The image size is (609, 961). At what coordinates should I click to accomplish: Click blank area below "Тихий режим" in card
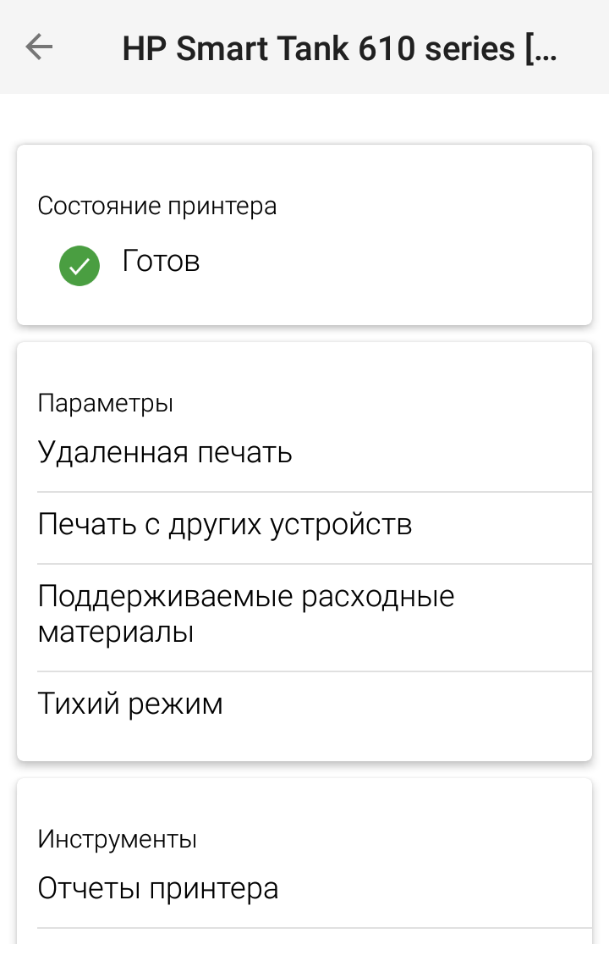coord(304,742)
